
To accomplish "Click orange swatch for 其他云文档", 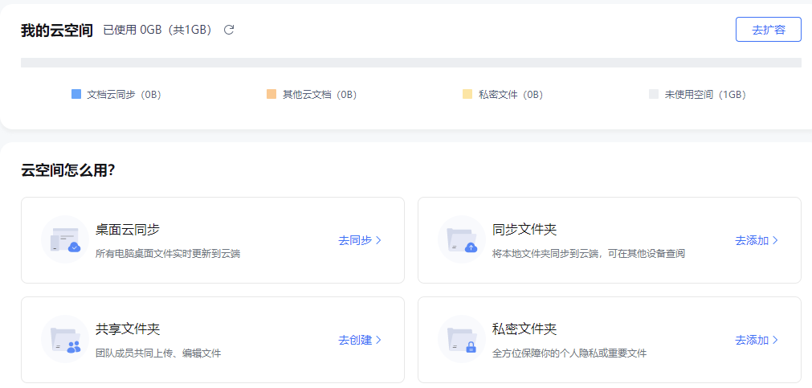I will (x=271, y=94).
